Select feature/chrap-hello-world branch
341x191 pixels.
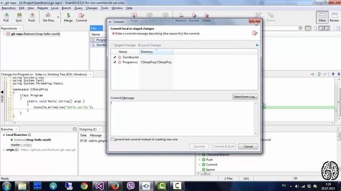pyautogui.click(x=32, y=140)
